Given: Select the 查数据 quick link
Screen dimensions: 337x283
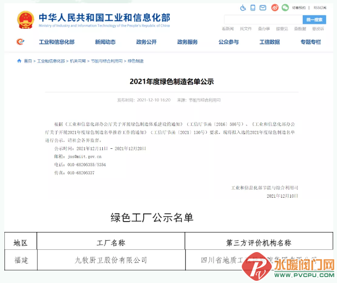Looking at the screenshot, I should tap(300, 29).
